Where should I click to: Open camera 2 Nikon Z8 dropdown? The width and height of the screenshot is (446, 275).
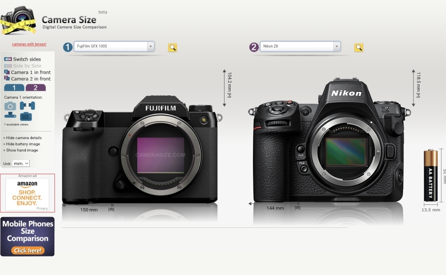[x=300, y=46]
